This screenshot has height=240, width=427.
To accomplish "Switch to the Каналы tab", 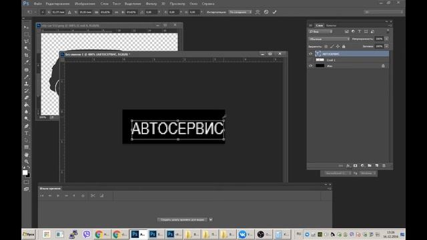I will point(331,25).
